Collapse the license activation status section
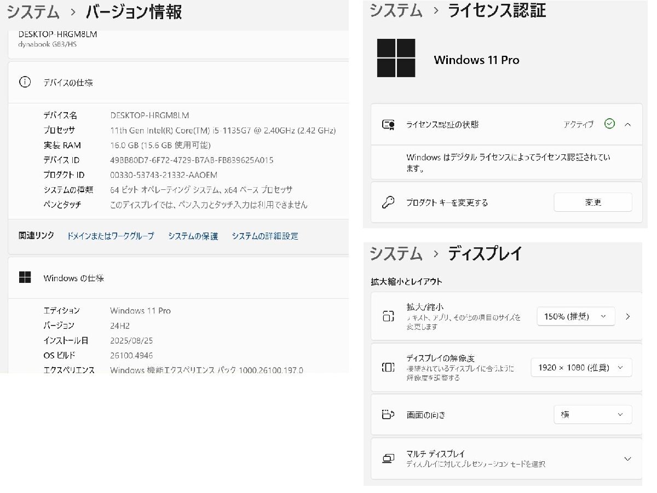657x493 pixels. [x=627, y=124]
